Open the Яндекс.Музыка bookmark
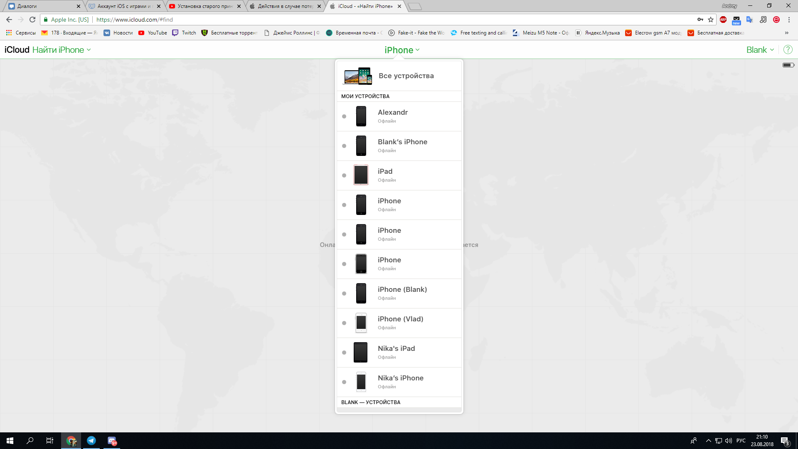Image resolution: width=798 pixels, height=449 pixels. (x=598, y=33)
